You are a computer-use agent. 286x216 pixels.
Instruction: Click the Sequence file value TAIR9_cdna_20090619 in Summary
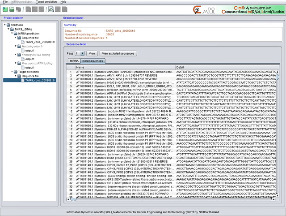pyautogui.click(x=120, y=31)
